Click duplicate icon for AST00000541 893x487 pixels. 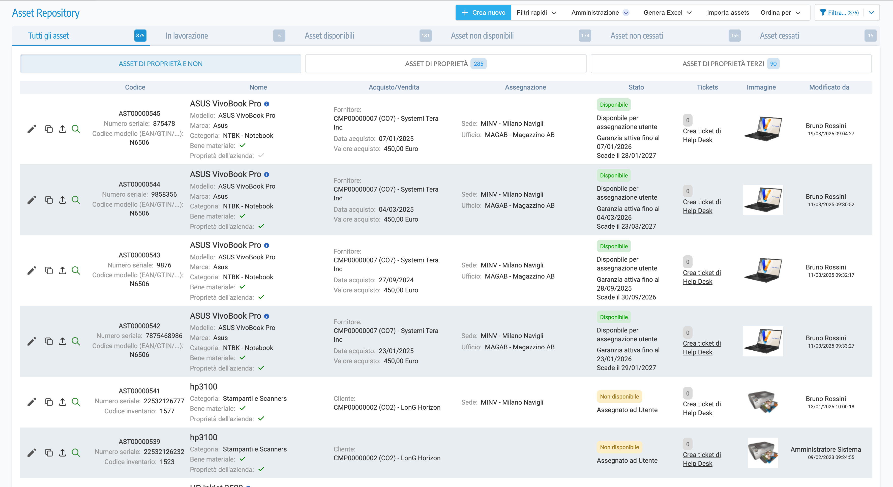tap(48, 402)
